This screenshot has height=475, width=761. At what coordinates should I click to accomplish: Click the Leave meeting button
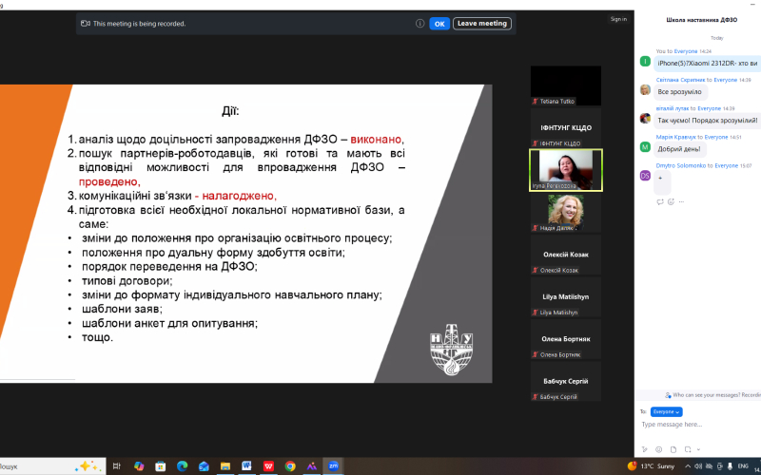(x=482, y=23)
